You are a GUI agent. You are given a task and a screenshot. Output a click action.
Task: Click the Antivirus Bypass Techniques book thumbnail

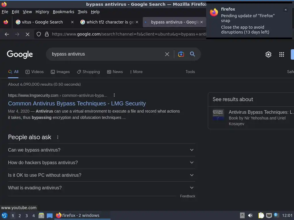tap(218, 115)
